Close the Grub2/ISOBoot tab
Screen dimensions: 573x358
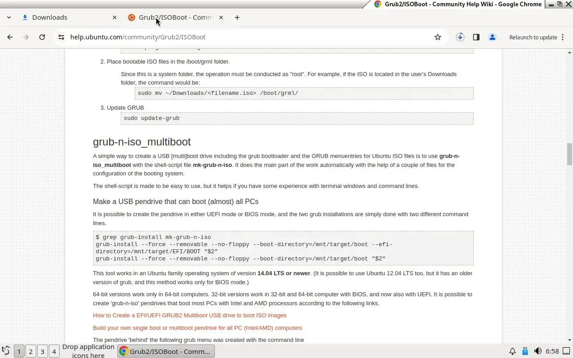tap(221, 17)
